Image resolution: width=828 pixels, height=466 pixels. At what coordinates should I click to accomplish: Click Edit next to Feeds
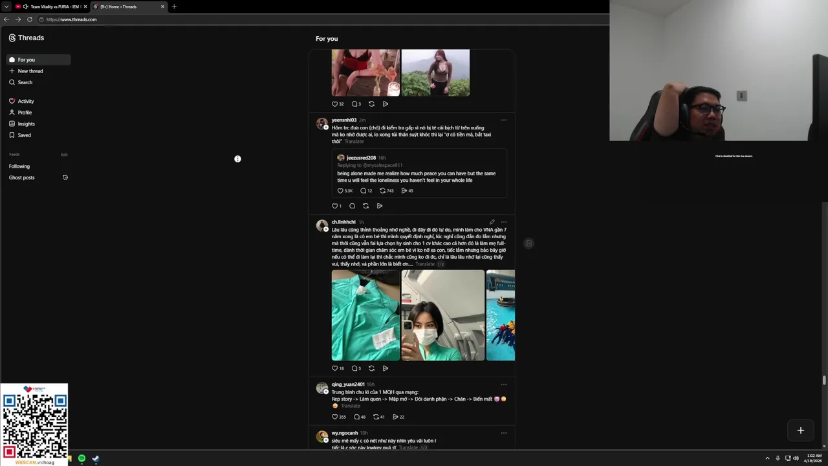pyautogui.click(x=64, y=155)
